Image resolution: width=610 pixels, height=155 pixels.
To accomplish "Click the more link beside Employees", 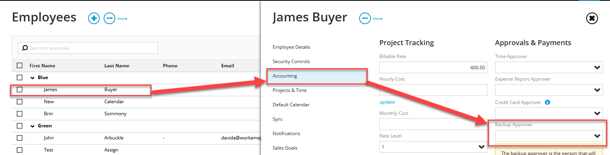I will click(x=122, y=19).
